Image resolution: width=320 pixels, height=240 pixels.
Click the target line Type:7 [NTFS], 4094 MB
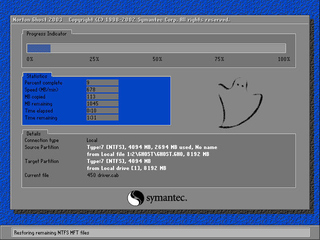119,161
